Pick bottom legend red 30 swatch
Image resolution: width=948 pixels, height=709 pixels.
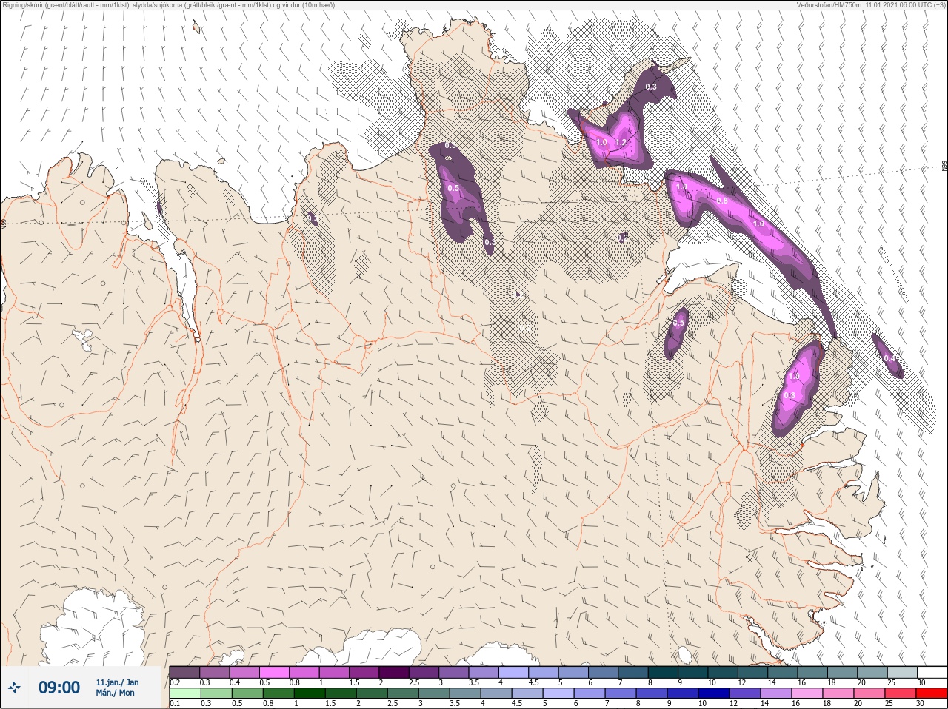(x=932, y=693)
